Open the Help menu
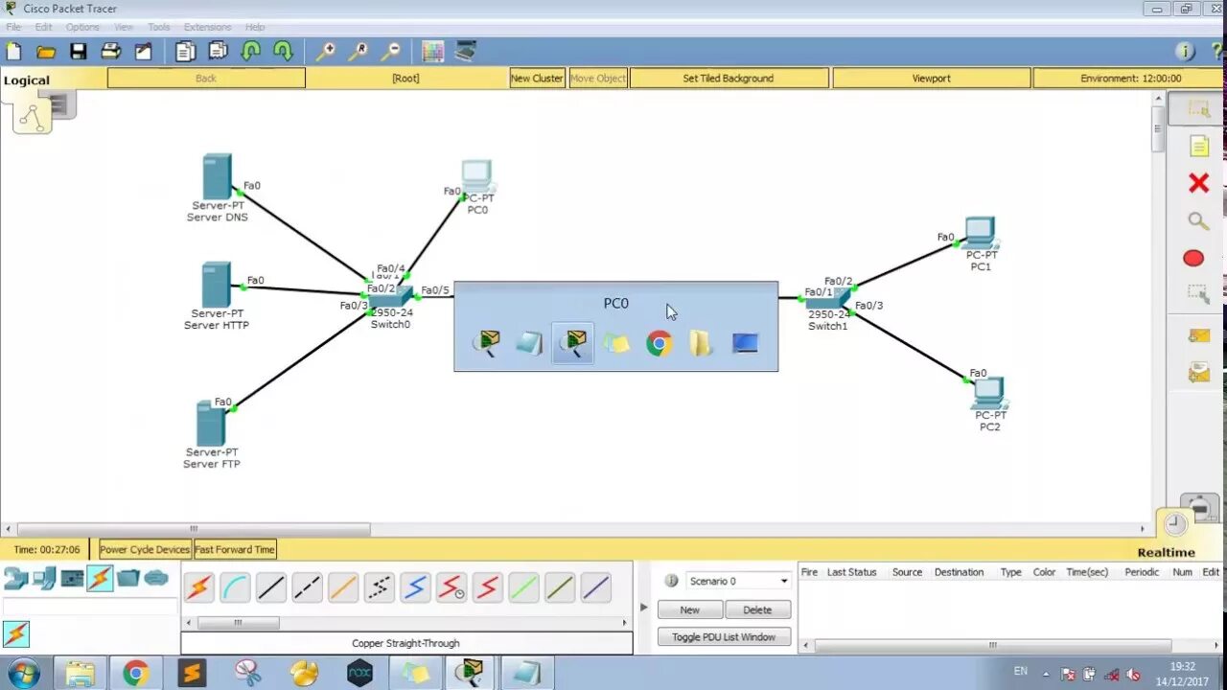 (x=255, y=27)
